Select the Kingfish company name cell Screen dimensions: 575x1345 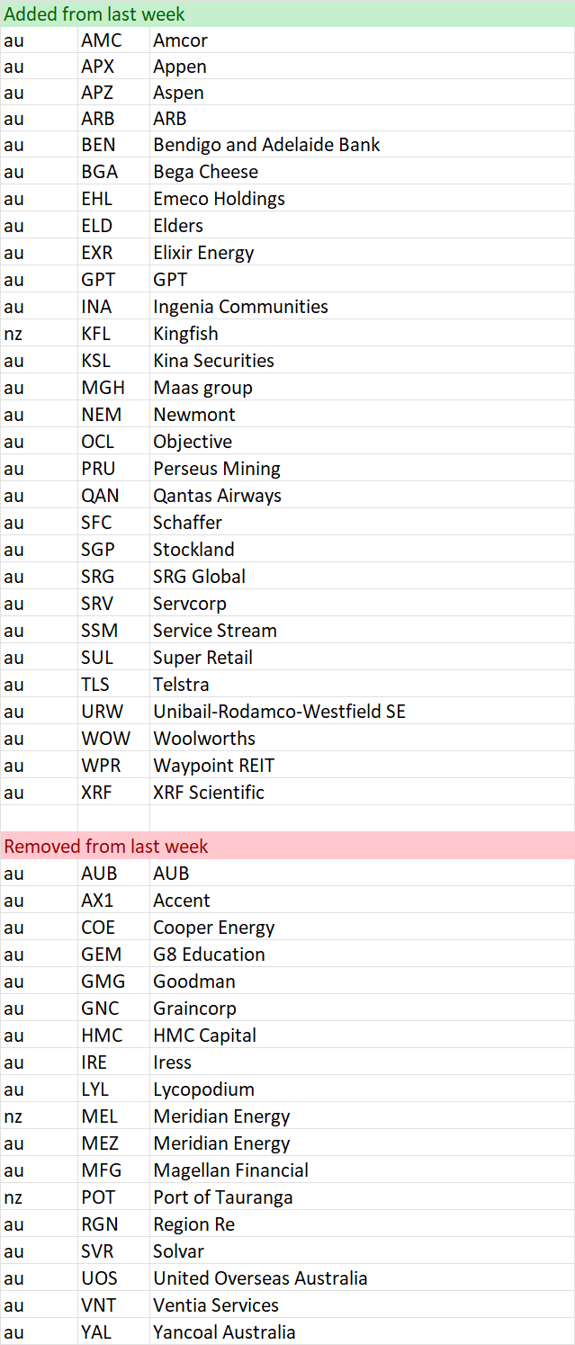[362, 333]
